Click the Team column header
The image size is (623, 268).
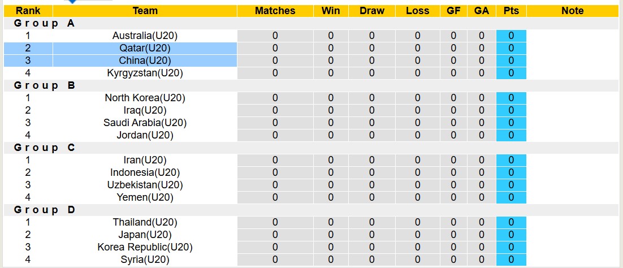point(145,11)
